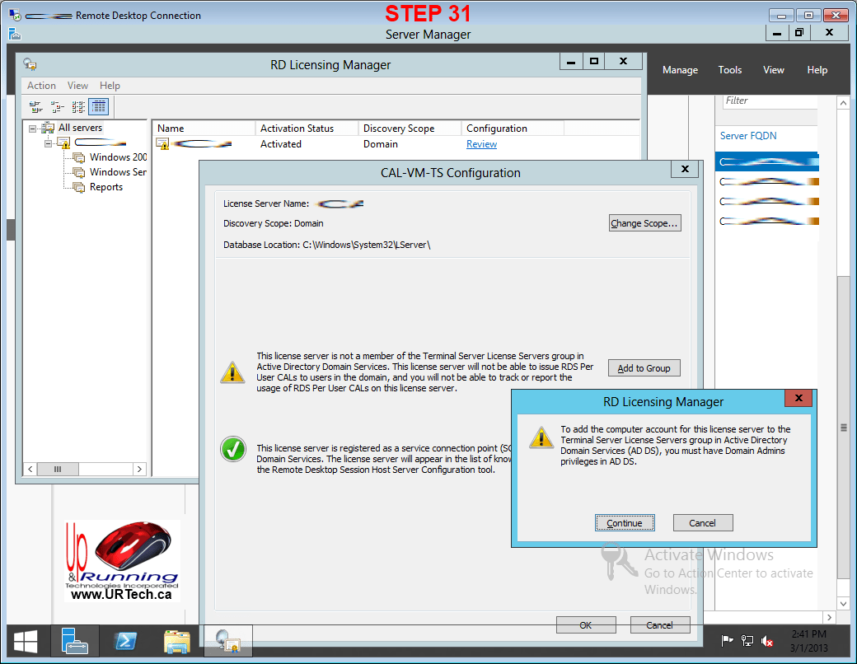
Task: Click Continue in the RD Licensing Manager dialog
Action: 625,523
